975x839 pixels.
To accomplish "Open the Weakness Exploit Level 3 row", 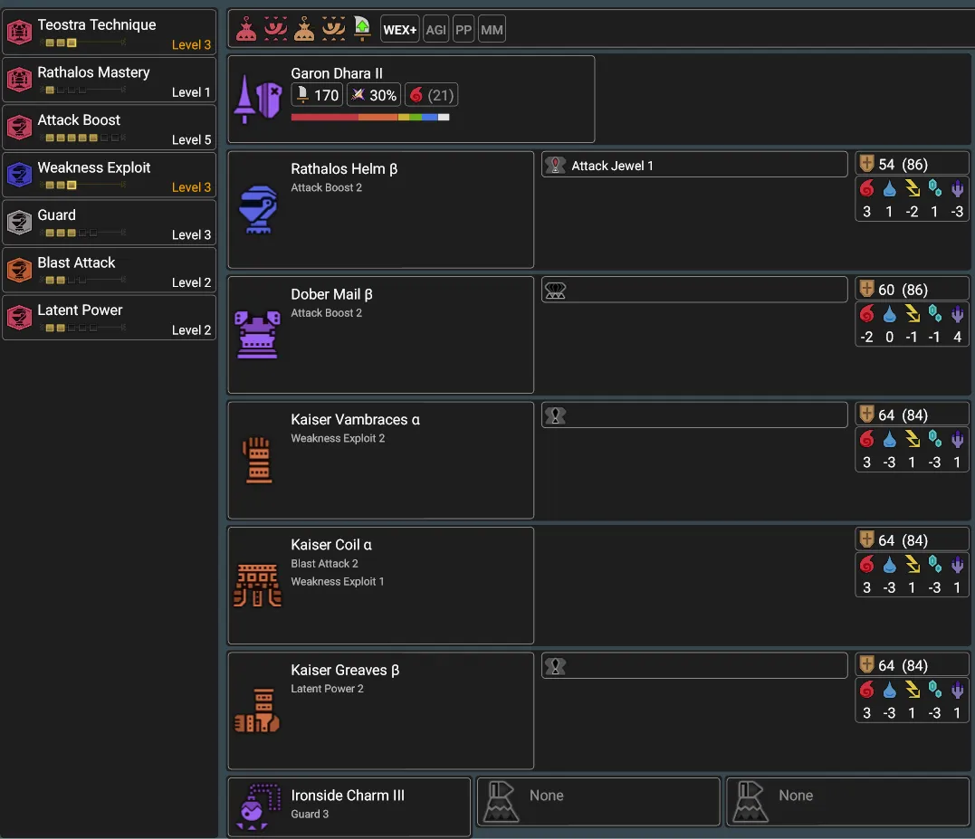I will click(110, 175).
